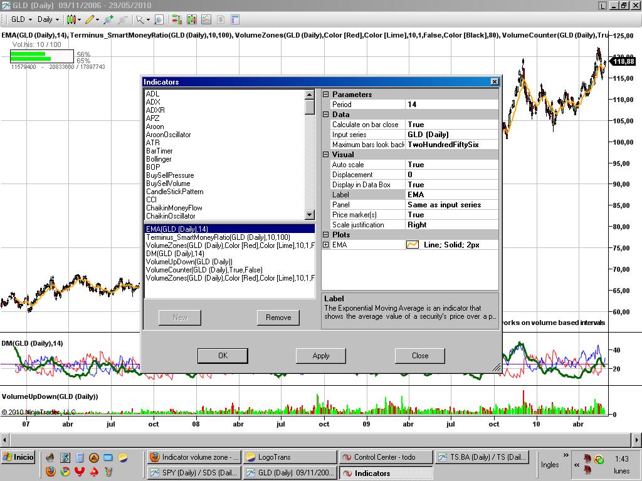
Task: Select DM(GLD (Daily),14) applied indicator
Action: point(175,254)
